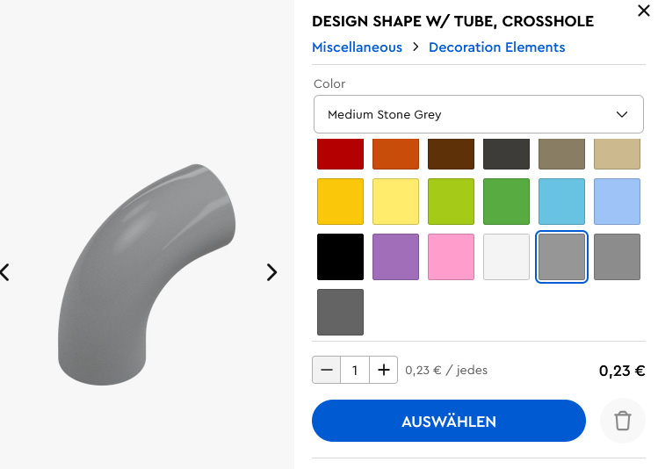
Task: Open the Color dropdown menu
Action: click(479, 114)
